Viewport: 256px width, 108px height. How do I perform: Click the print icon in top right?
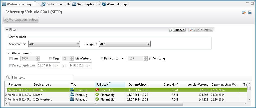(x=249, y=12)
